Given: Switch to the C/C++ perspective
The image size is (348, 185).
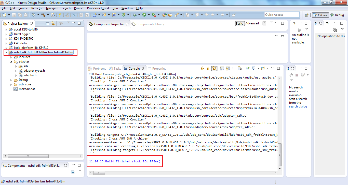Looking at the screenshot, I should point(320,15).
